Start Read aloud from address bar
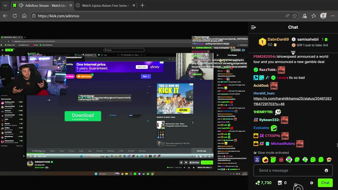This screenshot has height=190, width=338. (x=287, y=16)
